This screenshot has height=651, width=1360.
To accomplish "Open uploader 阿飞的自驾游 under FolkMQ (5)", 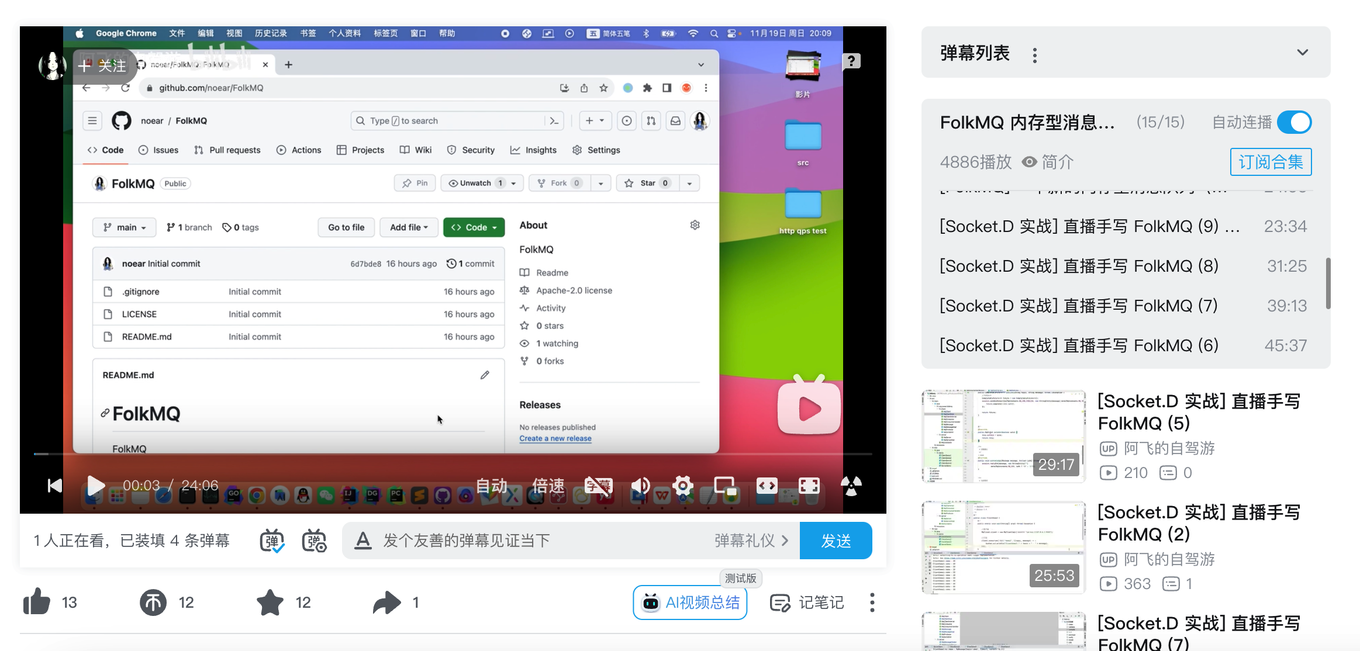I will coord(1169,448).
